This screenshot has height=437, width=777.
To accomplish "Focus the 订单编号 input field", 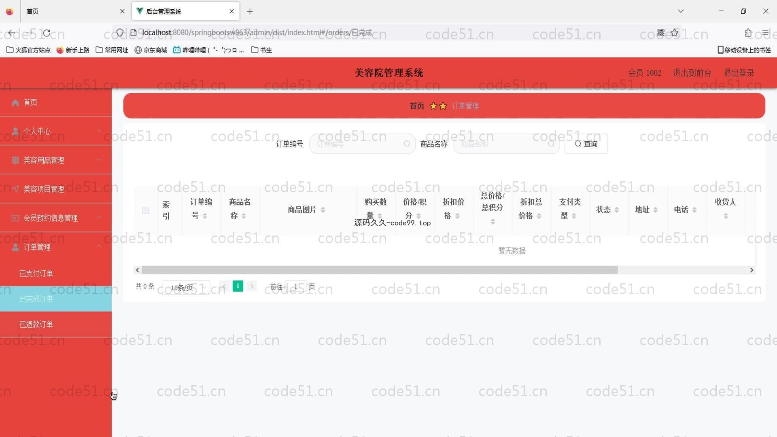I will click(x=362, y=144).
